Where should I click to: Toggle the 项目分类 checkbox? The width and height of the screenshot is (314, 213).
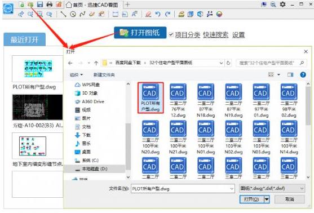tap(171, 34)
